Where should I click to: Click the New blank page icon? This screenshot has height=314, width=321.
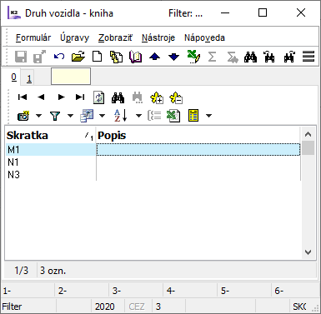pos(97,57)
